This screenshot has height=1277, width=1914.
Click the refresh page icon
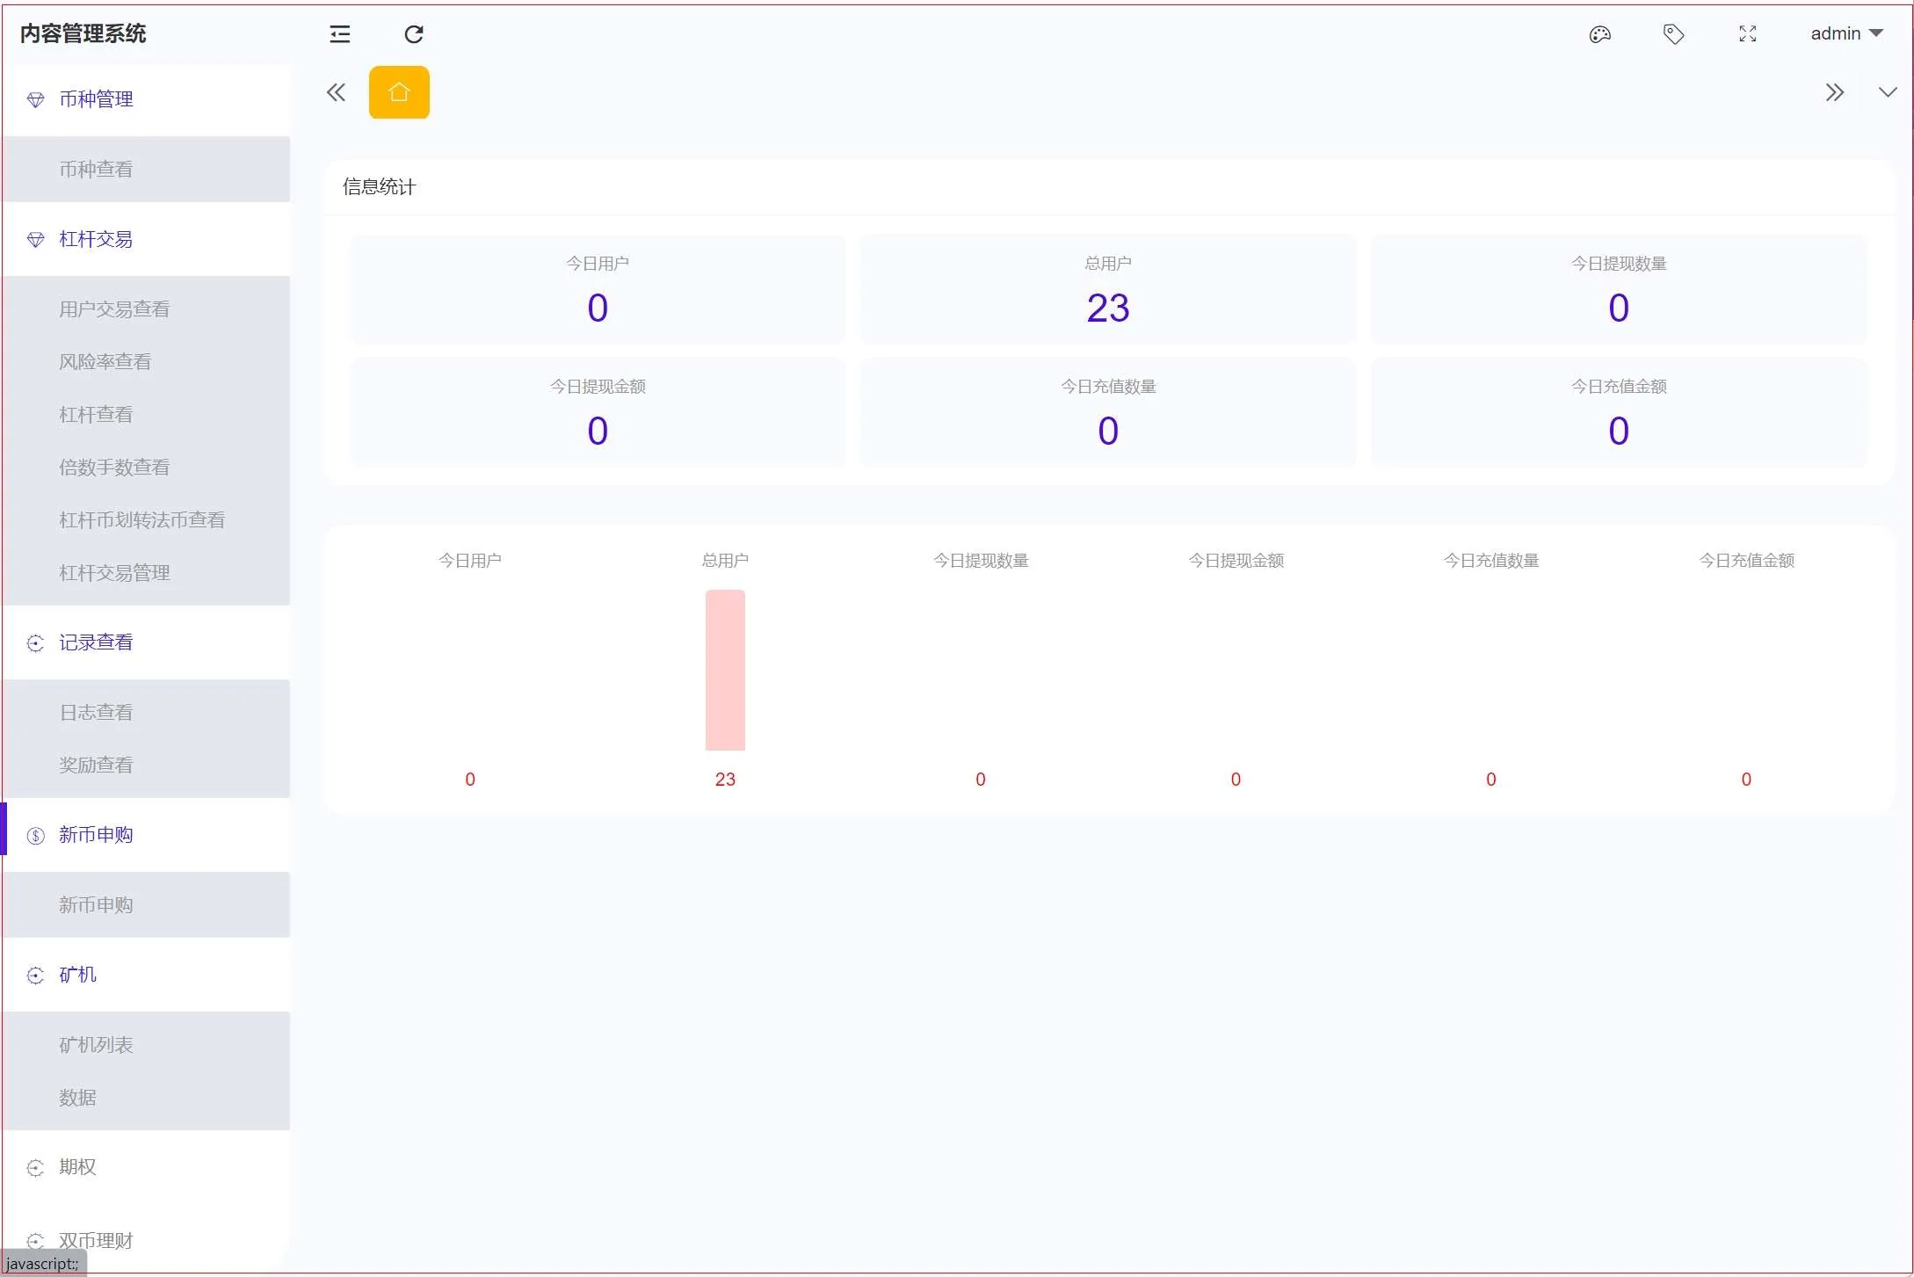(x=414, y=34)
